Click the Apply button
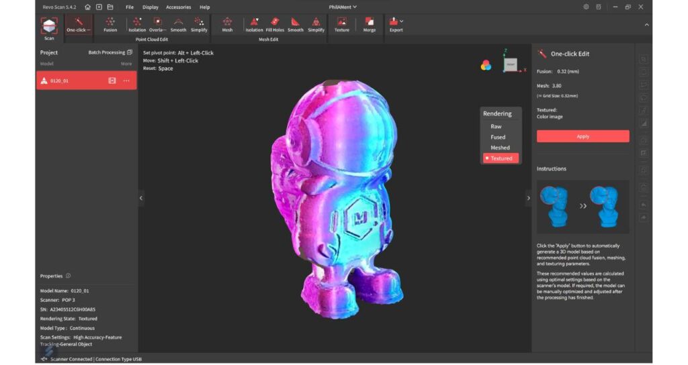Viewport: 688px width, 365px height. click(583, 136)
